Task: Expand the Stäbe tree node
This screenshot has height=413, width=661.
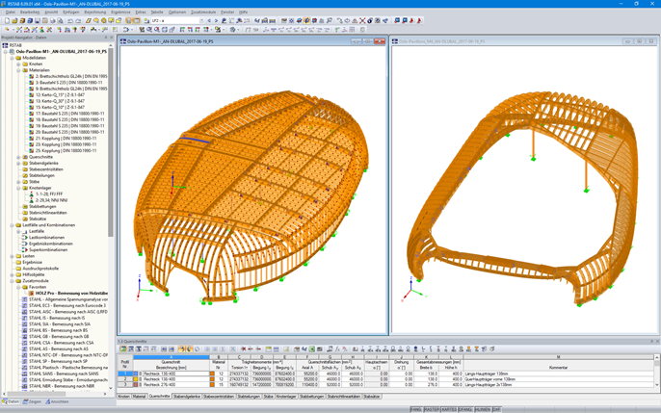Action: coord(18,182)
